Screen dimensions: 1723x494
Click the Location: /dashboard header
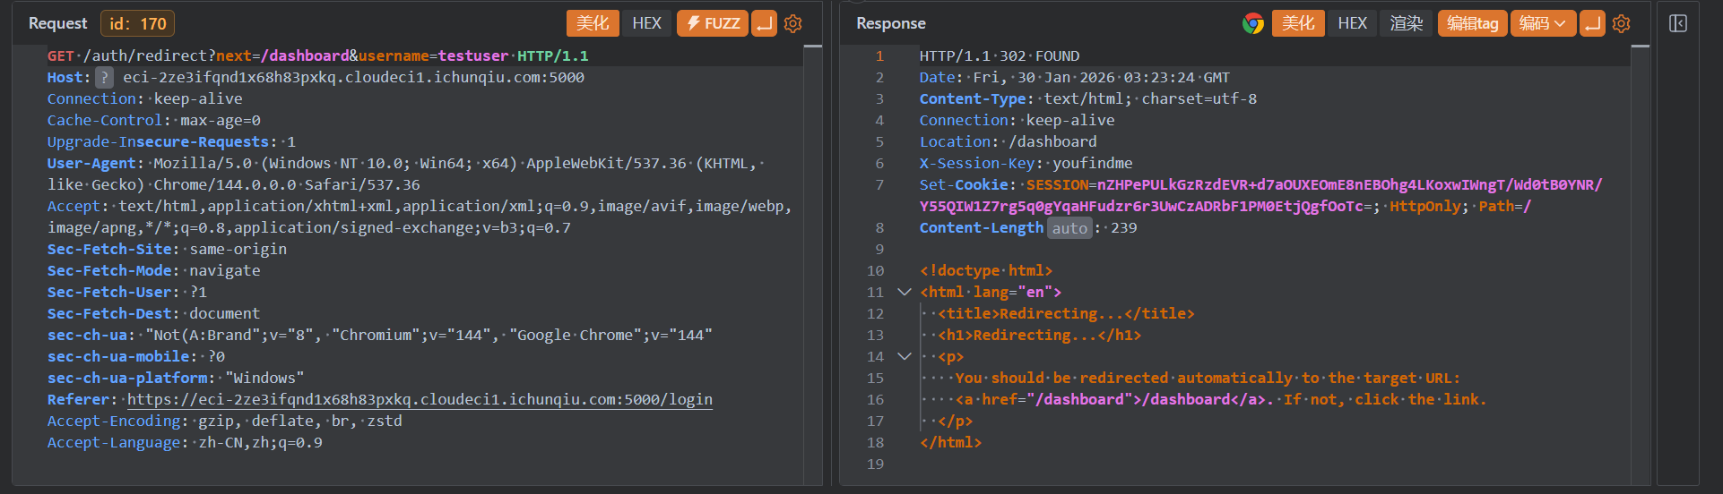1009,141
